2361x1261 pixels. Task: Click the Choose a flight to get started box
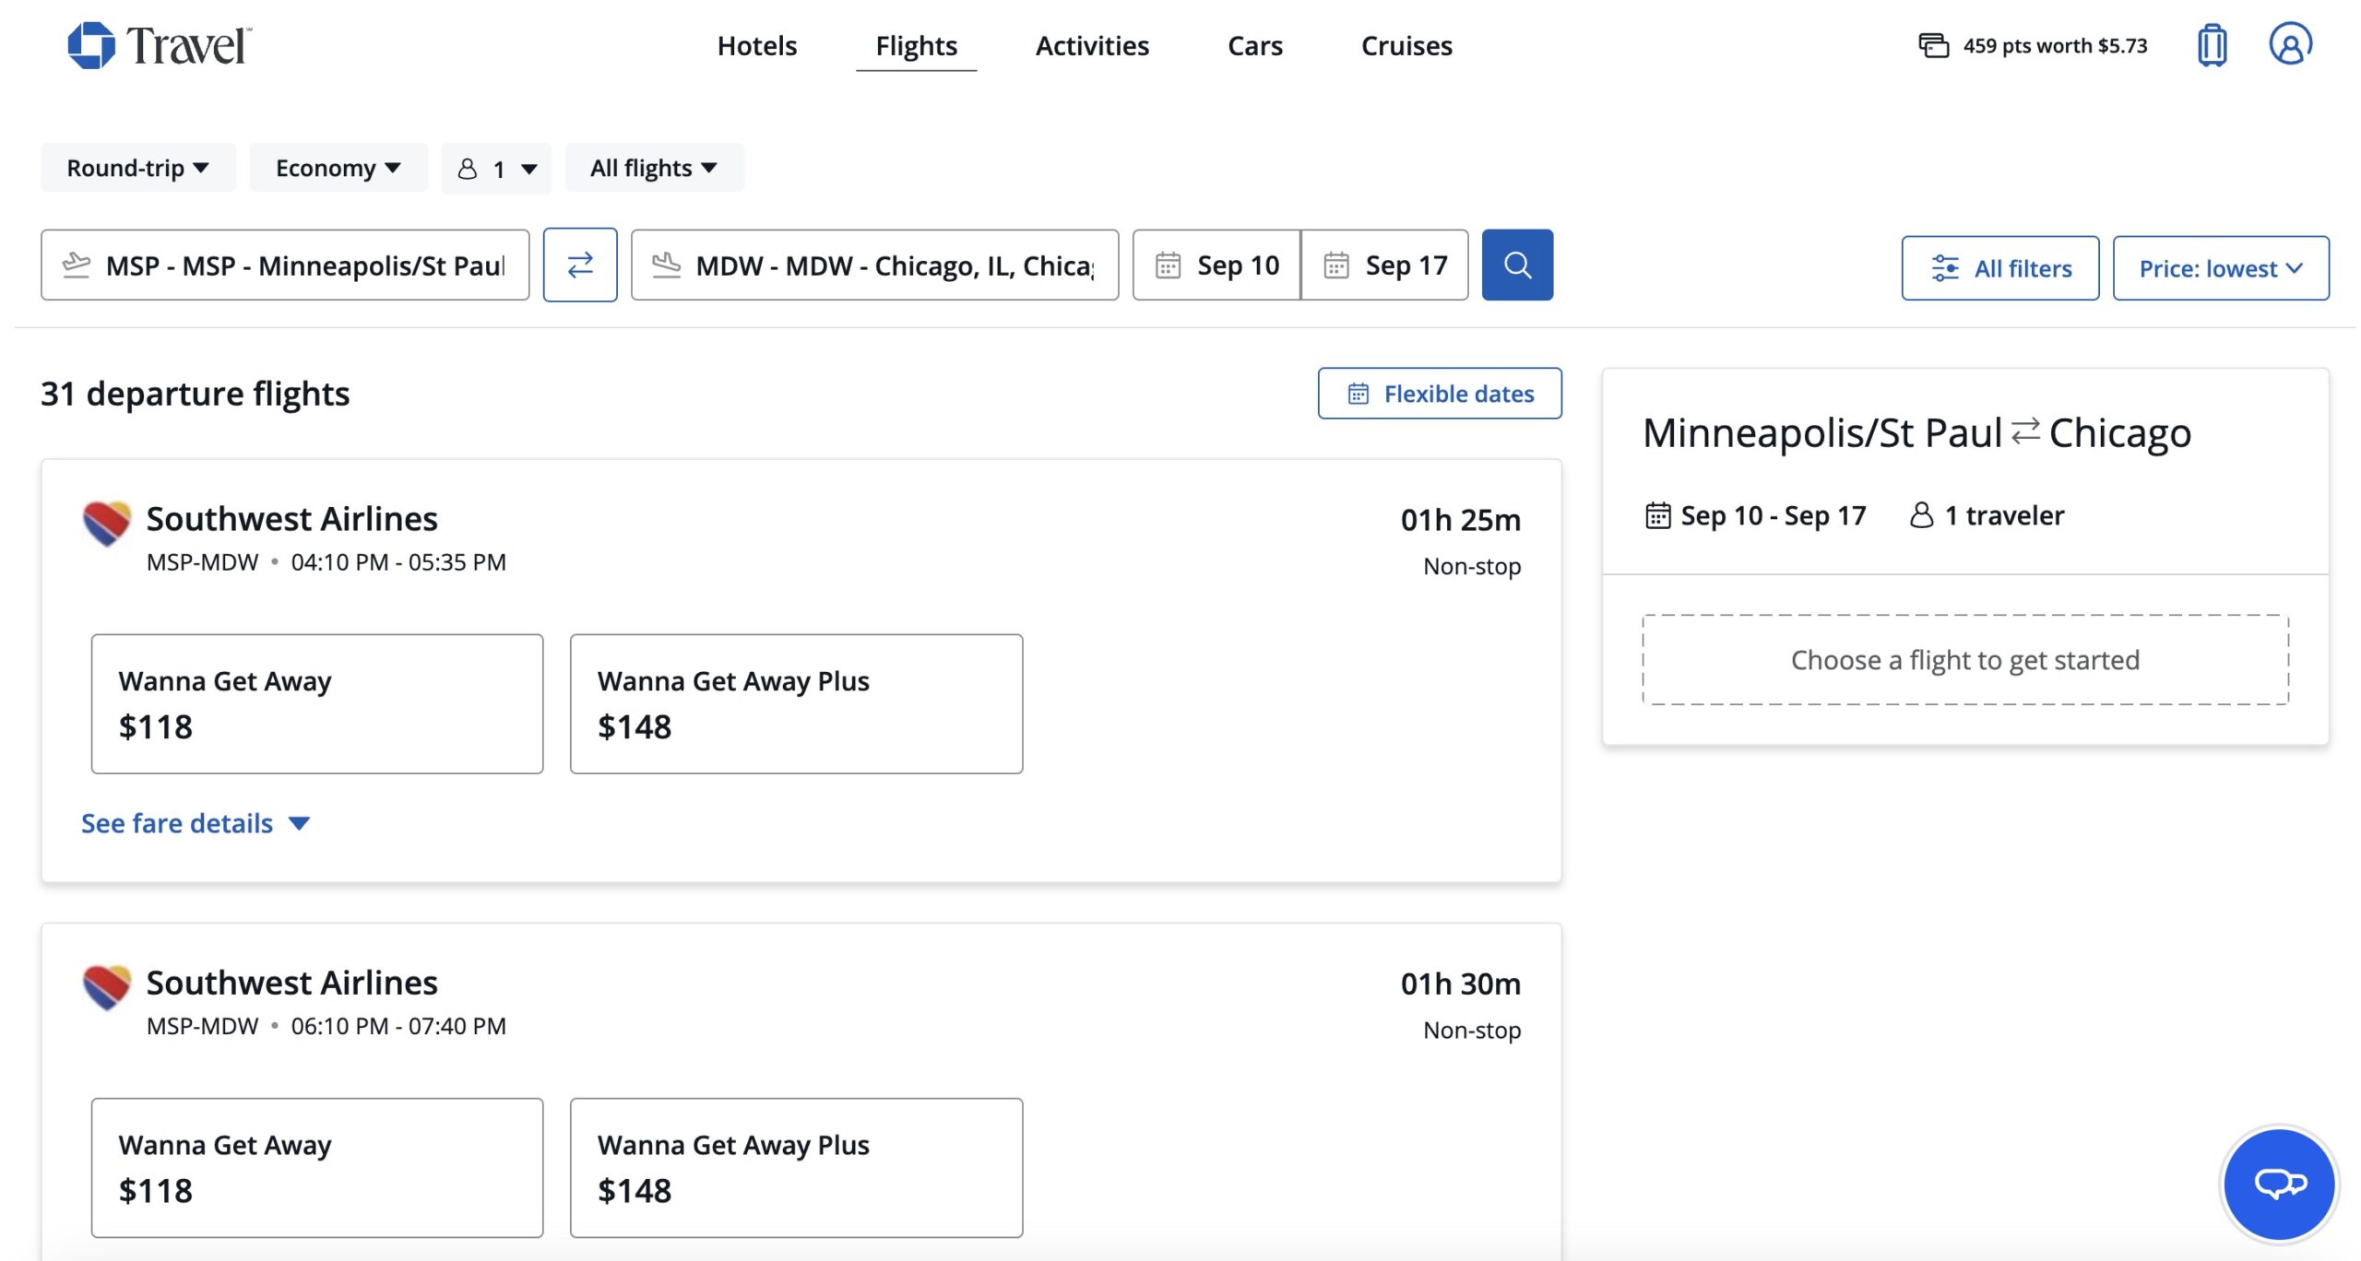tap(1965, 660)
